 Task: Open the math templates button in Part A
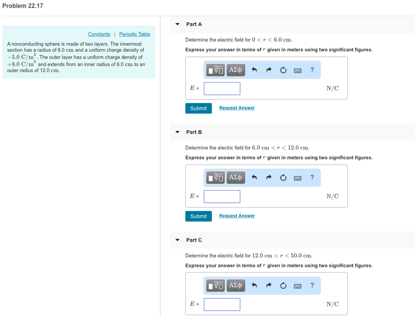pyautogui.click(x=216, y=70)
